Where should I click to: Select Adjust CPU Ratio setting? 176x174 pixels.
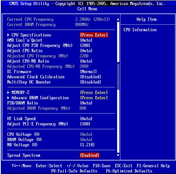(x=25, y=51)
